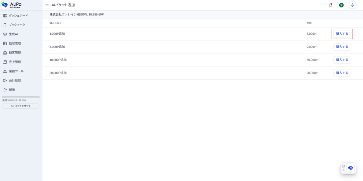
Task: Open the AI chat bubble assistant
Action: [x=351, y=168]
